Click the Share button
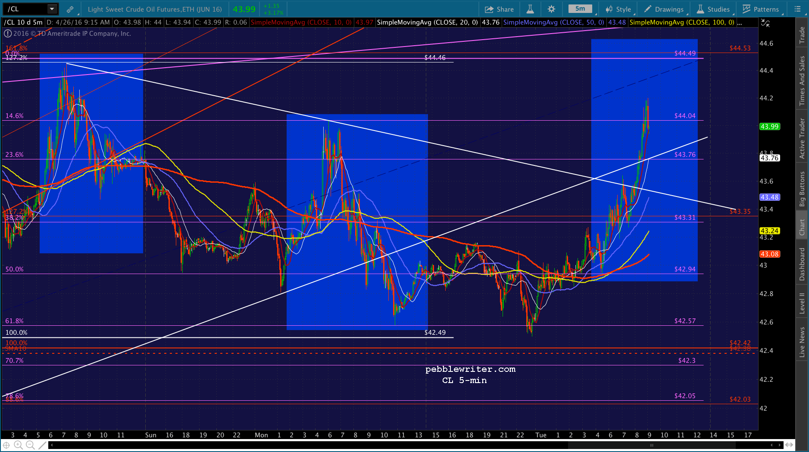Viewport: 809px width, 452px height. [x=499, y=9]
